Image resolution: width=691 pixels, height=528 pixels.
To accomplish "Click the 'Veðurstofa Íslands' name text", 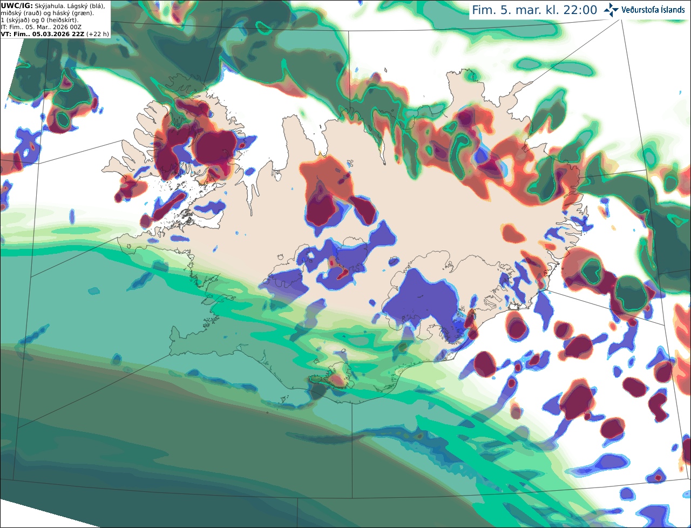I will [653, 10].
